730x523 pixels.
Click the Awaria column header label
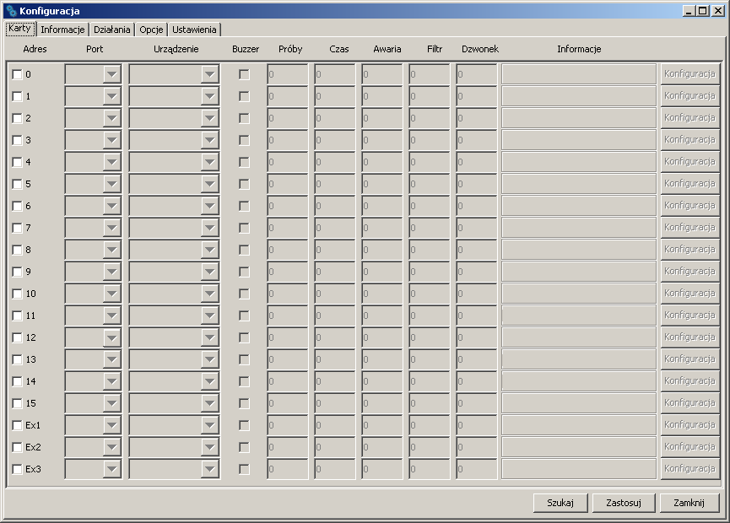click(x=387, y=49)
